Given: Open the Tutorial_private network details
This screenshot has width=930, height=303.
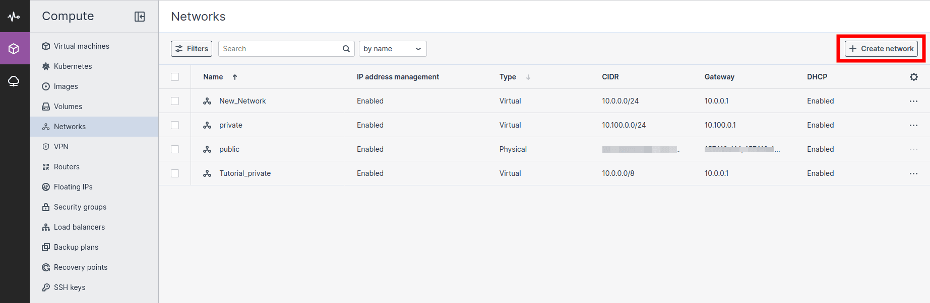Looking at the screenshot, I should pyautogui.click(x=245, y=173).
